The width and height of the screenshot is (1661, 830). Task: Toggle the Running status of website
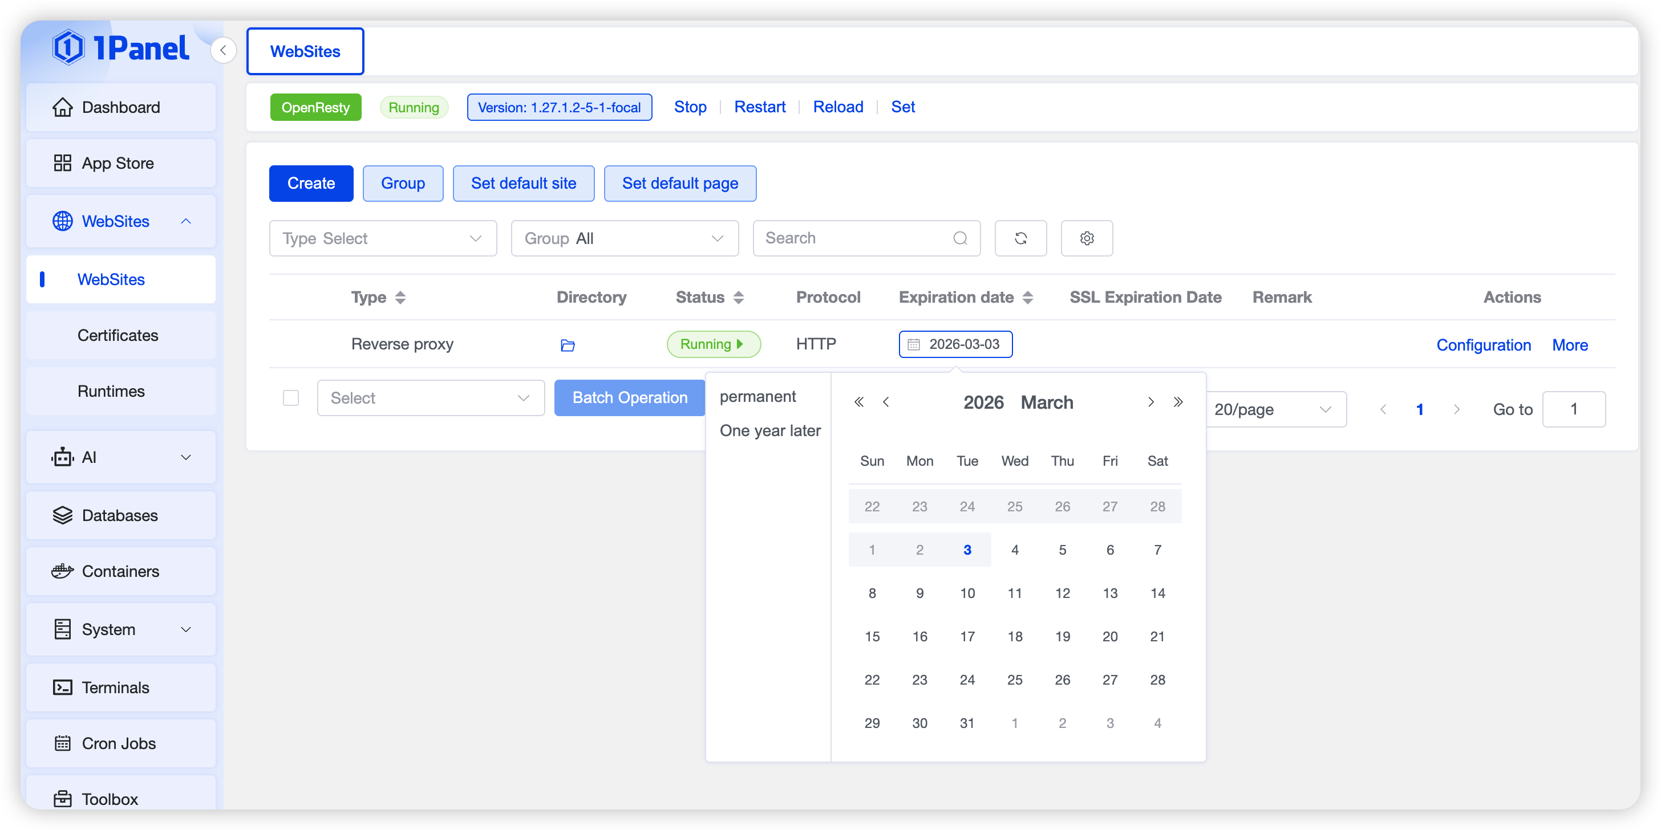click(x=713, y=344)
